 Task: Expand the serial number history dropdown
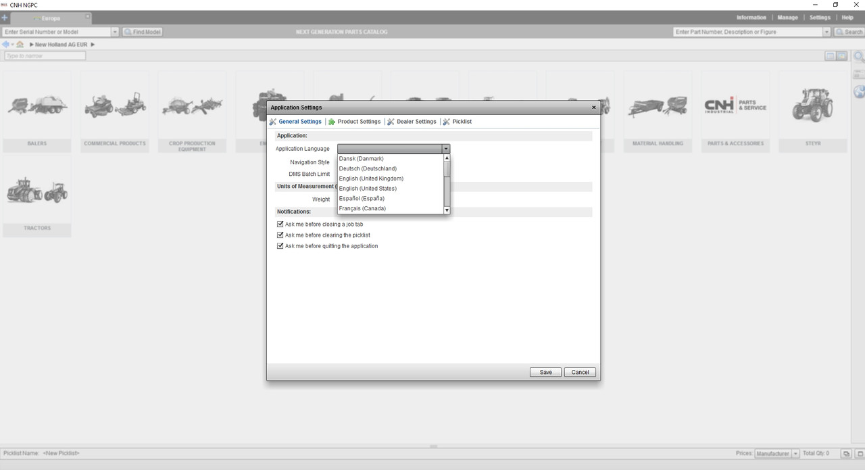tap(115, 32)
